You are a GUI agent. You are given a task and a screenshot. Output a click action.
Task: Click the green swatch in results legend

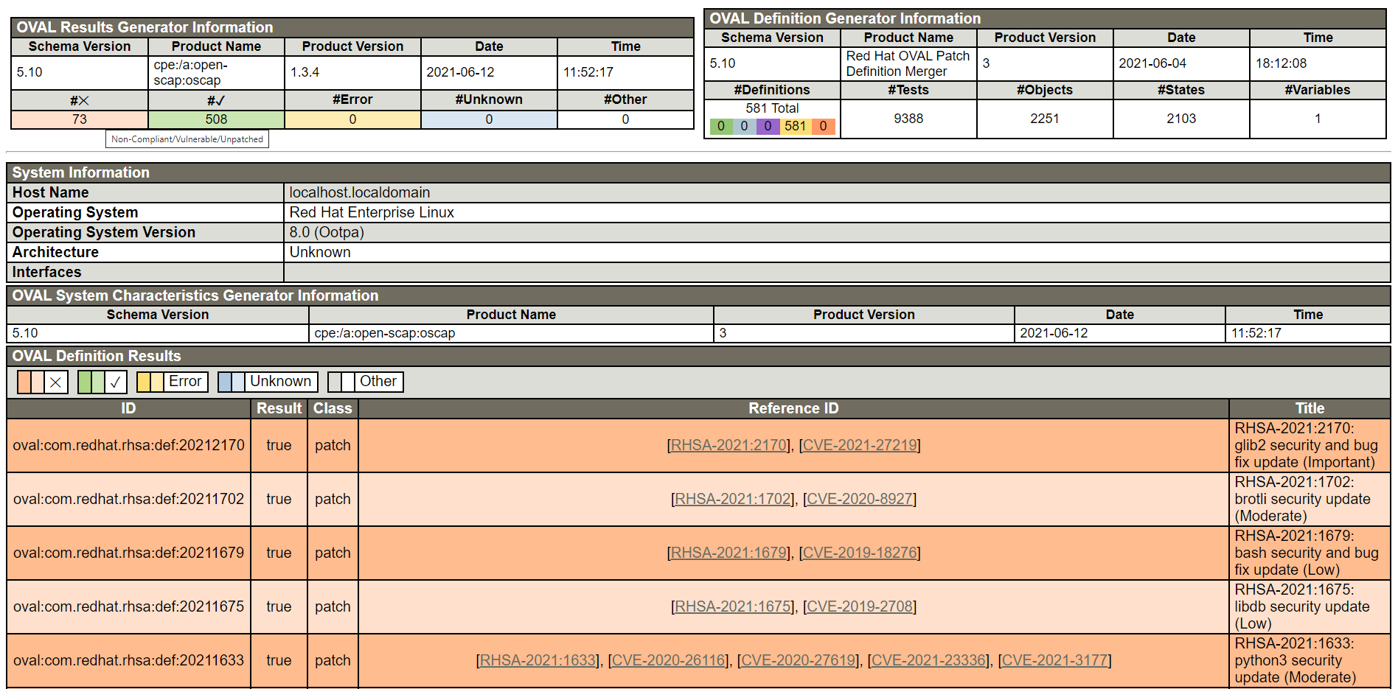(x=85, y=382)
